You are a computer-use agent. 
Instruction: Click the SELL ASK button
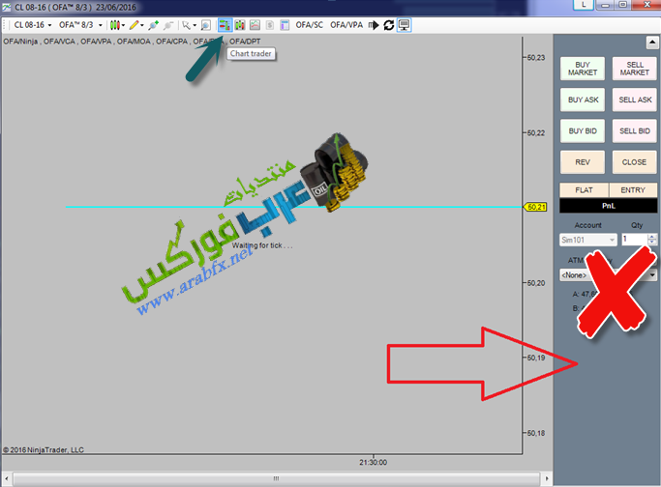635,100
